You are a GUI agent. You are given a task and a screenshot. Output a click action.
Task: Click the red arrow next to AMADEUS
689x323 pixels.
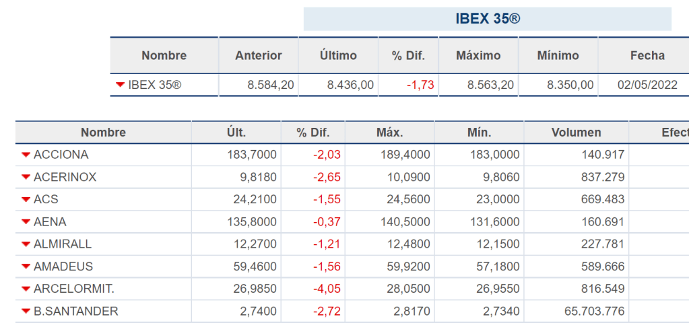[26, 266]
